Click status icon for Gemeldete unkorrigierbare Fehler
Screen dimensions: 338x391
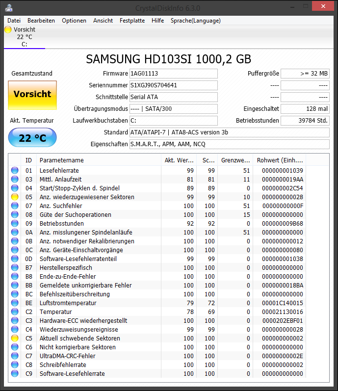click(15, 285)
